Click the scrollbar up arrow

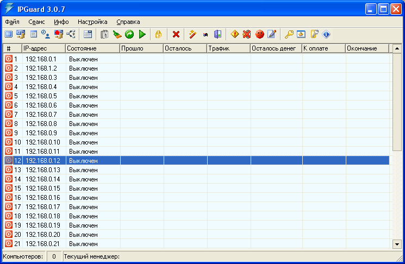point(397,48)
